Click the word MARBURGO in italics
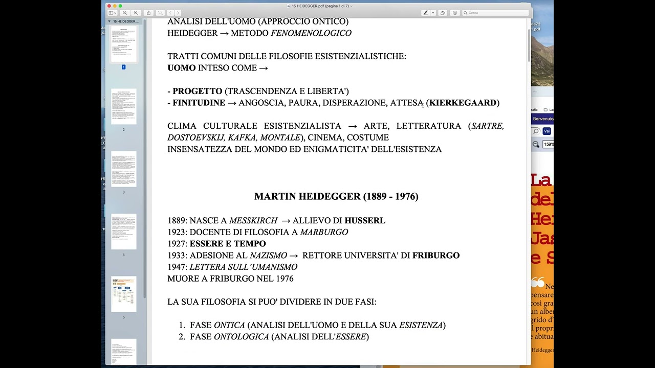 pyautogui.click(x=324, y=232)
